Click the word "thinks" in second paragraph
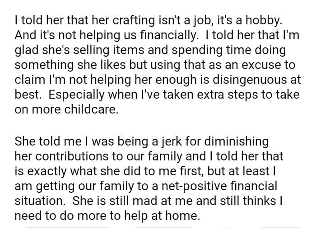 click(x=262, y=200)
